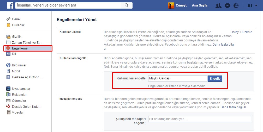Go to Ana Sayfa home page
Viewport: 263px width, 132px height.
[x=200, y=5]
